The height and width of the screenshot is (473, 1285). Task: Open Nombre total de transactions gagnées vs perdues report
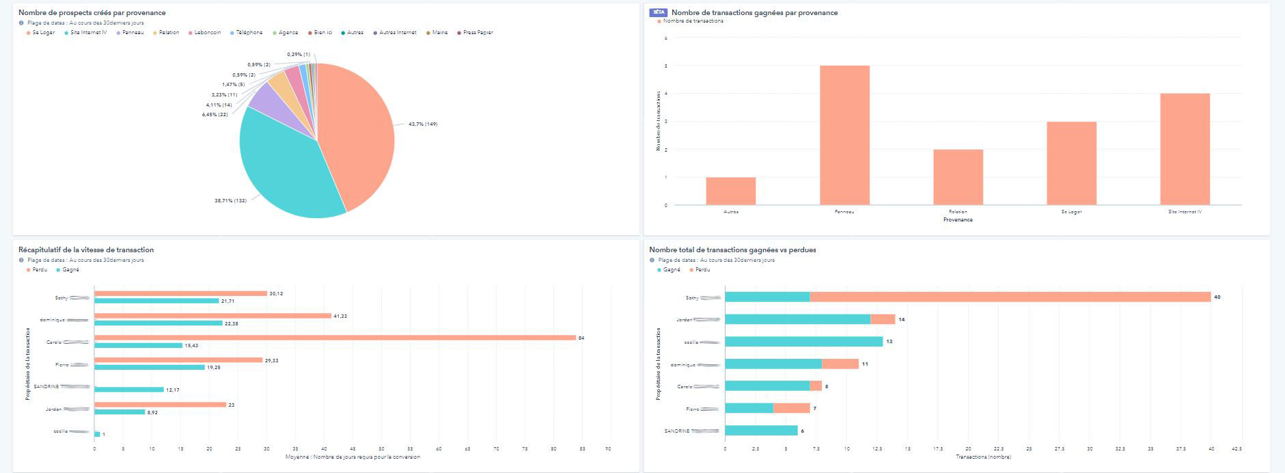click(x=732, y=249)
